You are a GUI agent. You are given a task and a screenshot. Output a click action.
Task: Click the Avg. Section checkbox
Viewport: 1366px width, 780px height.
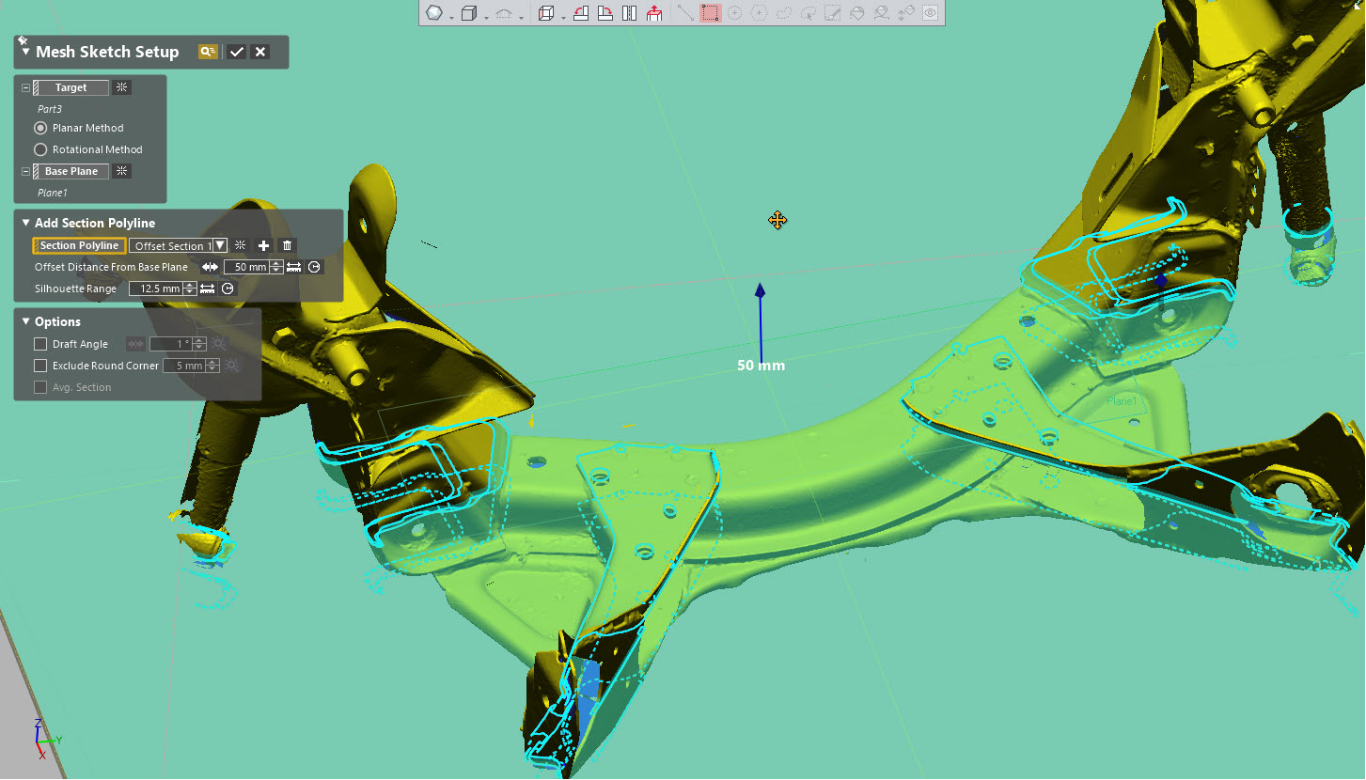(40, 387)
